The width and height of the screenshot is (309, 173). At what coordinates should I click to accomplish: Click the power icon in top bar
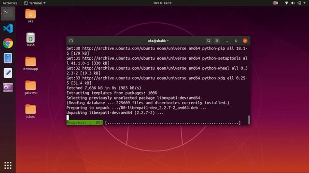click(299, 3)
